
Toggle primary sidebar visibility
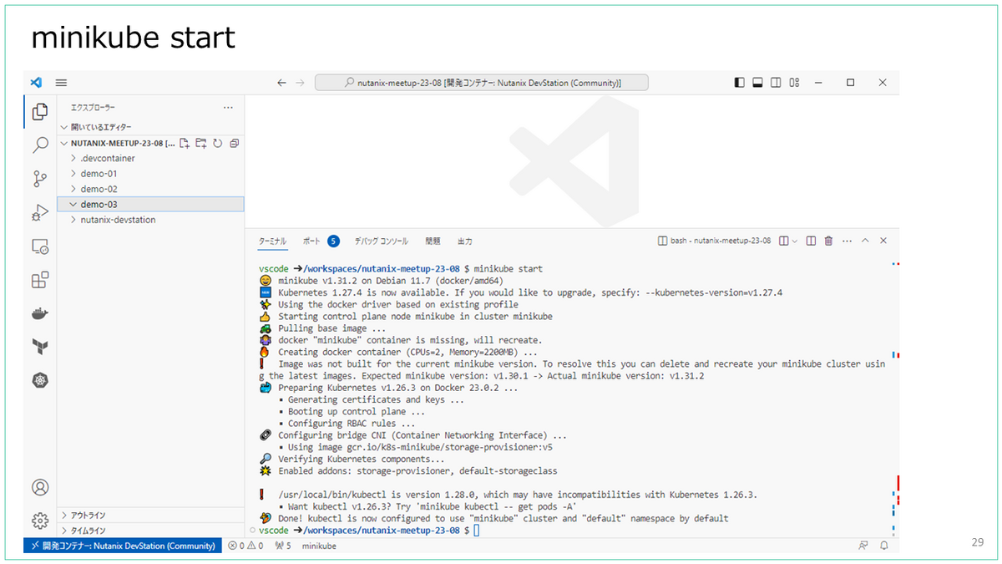coord(739,83)
